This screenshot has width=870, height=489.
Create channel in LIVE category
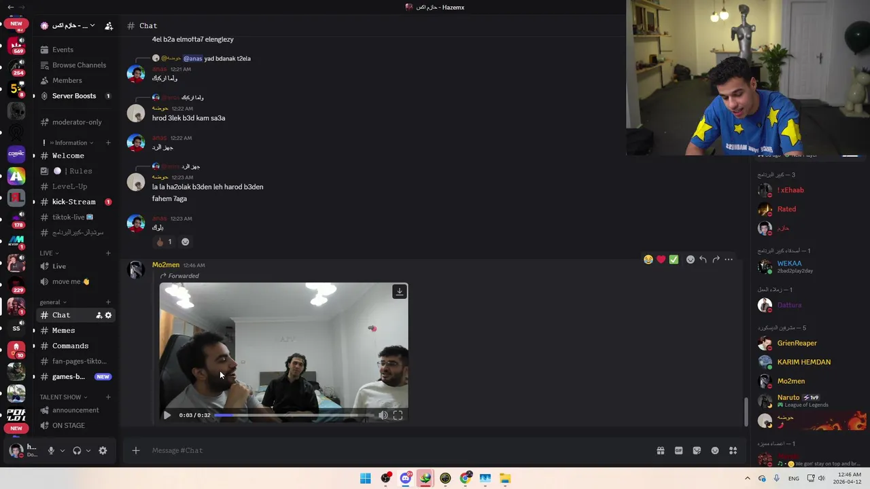108,253
